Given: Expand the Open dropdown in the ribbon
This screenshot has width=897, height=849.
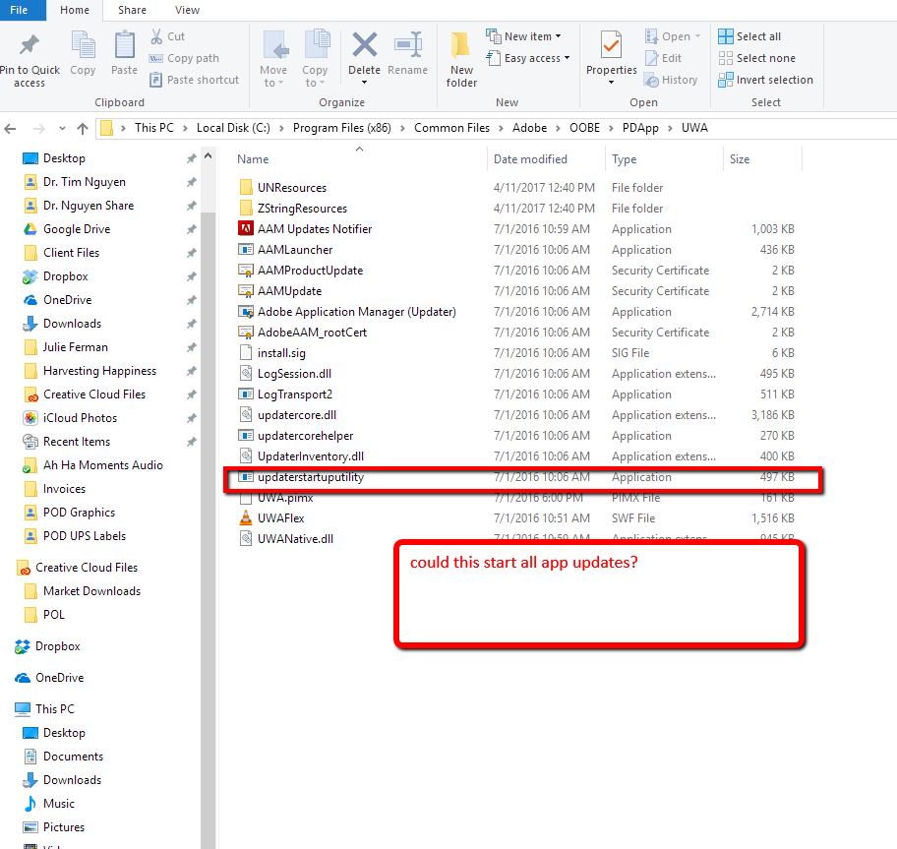Looking at the screenshot, I should pyautogui.click(x=672, y=35).
